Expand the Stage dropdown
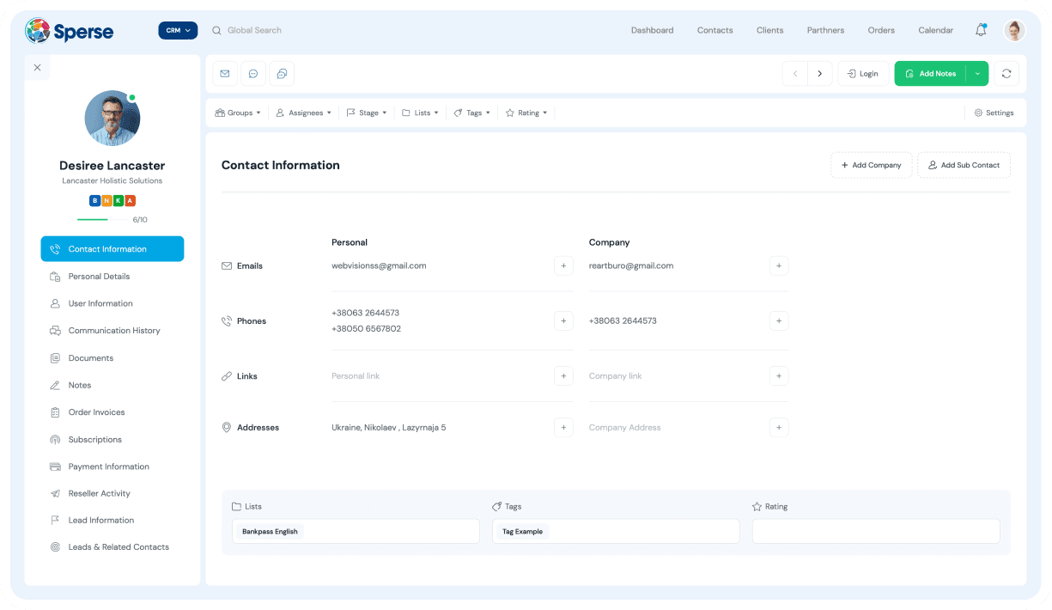Screen dimensions: 1052x610 (367, 113)
